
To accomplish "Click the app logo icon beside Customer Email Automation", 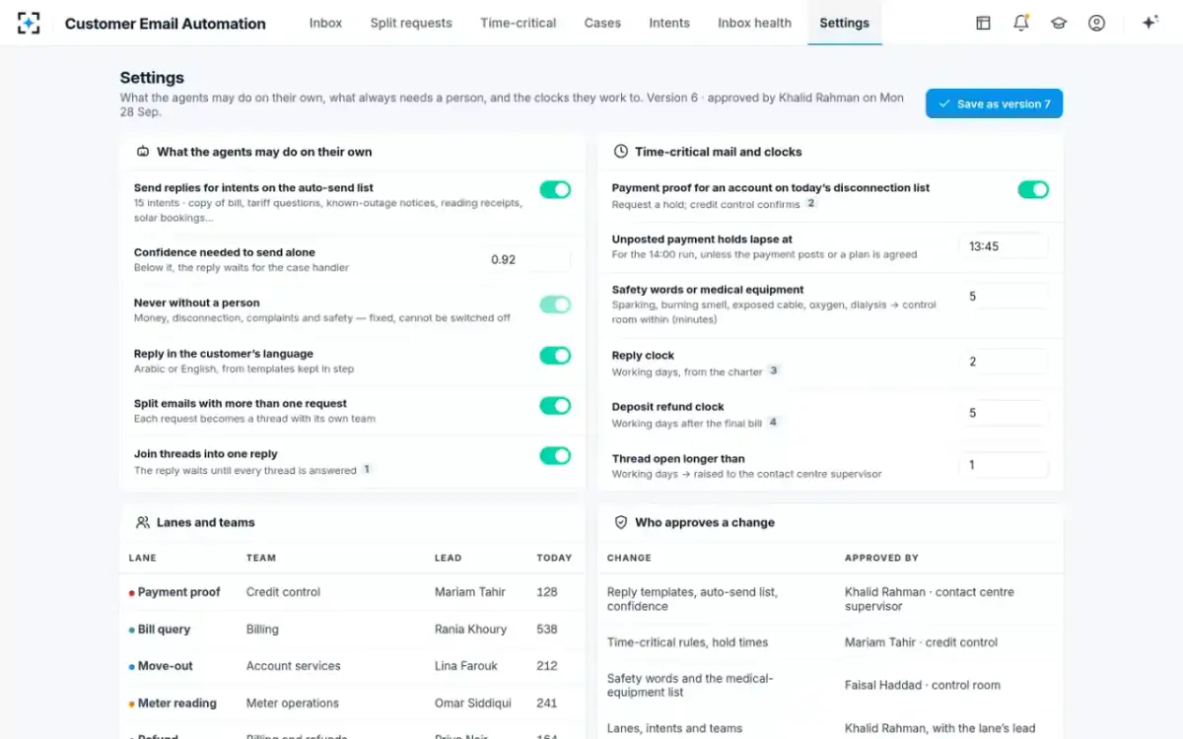I will [x=29, y=23].
